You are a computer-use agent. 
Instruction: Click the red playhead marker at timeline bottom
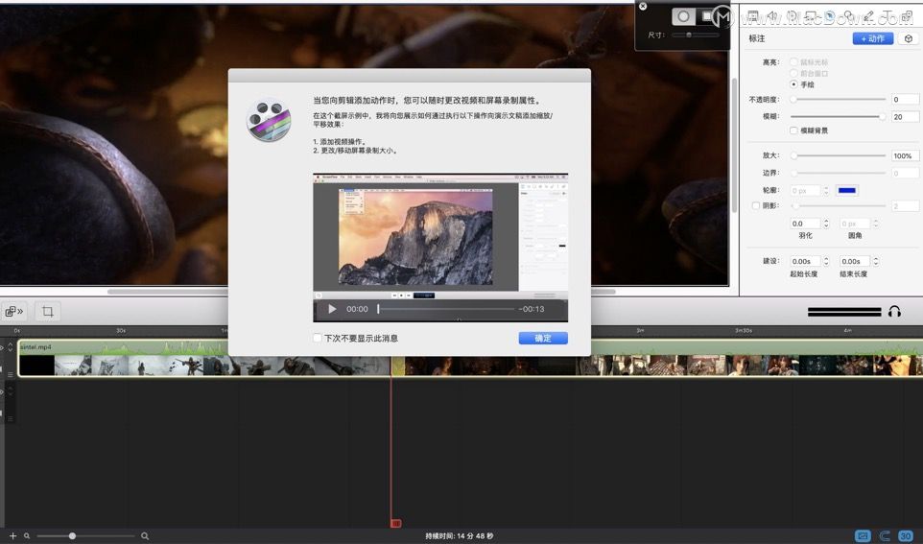pyautogui.click(x=396, y=523)
